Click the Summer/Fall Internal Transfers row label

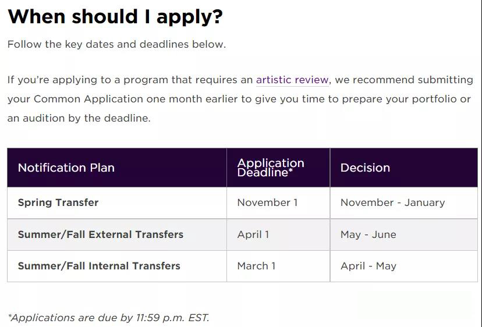coord(99,266)
